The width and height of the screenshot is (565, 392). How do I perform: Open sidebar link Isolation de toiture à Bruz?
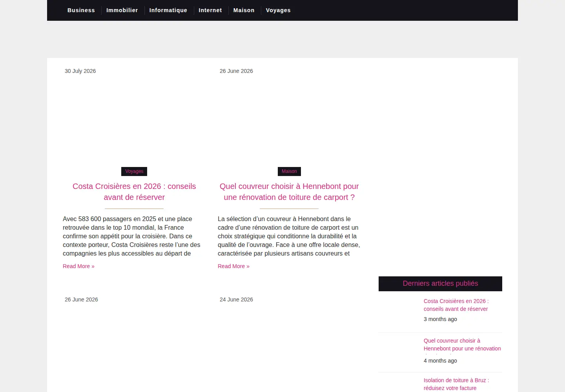[x=456, y=384]
